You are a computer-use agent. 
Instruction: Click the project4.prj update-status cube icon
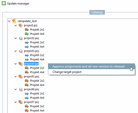(21, 64)
